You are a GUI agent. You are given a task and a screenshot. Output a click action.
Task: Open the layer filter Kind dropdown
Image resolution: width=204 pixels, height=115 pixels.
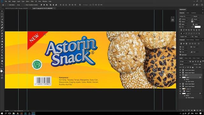tap(184, 61)
